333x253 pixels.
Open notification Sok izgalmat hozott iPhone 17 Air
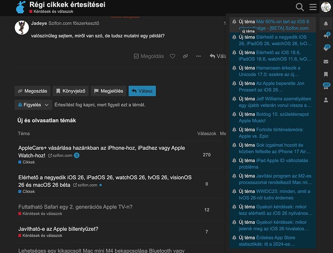pyautogui.click(x=273, y=148)
